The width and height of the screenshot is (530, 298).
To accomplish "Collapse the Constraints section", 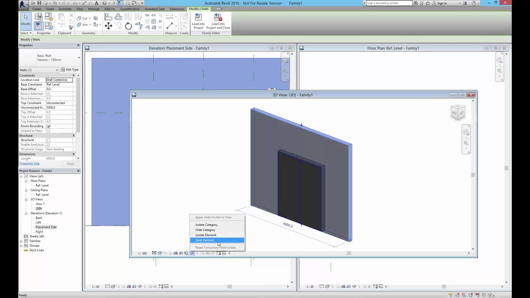I will [73, 76].
